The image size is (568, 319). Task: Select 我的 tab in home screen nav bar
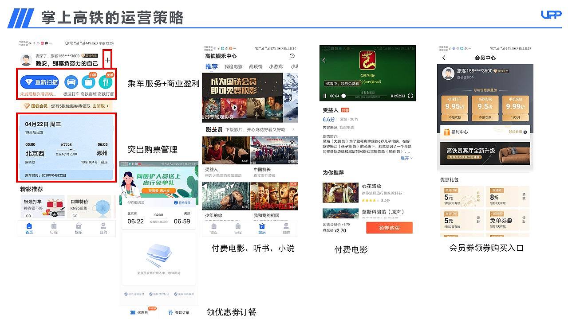coord(103,228)
